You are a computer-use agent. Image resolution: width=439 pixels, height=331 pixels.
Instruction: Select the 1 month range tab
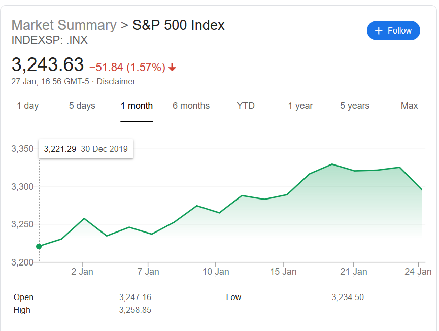coord(137,106)
